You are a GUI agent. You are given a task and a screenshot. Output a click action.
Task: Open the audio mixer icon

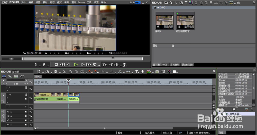163,72
